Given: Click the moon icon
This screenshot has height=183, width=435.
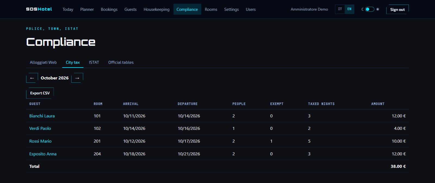Looking at the screenshot, I should (x=362, y=9).
